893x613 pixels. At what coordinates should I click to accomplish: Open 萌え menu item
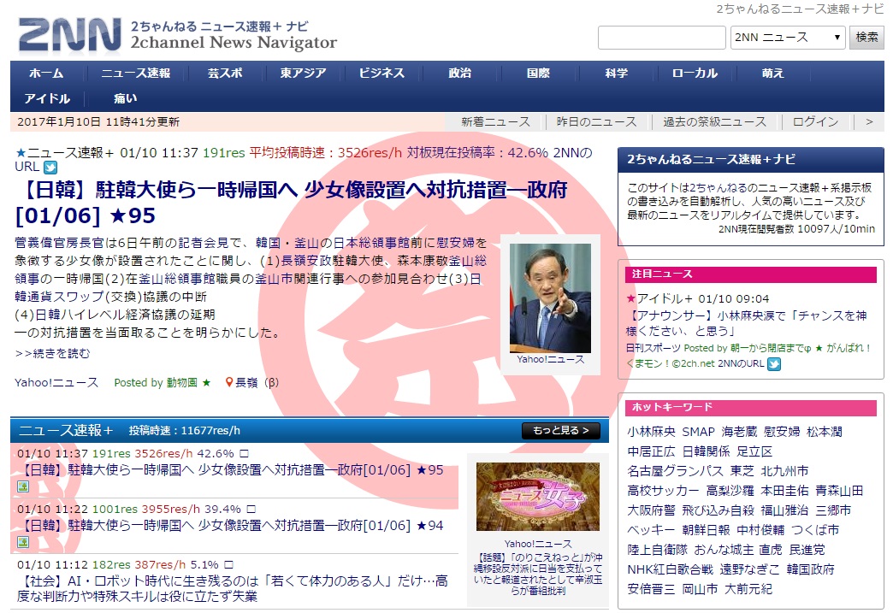[x=773, y=73]
